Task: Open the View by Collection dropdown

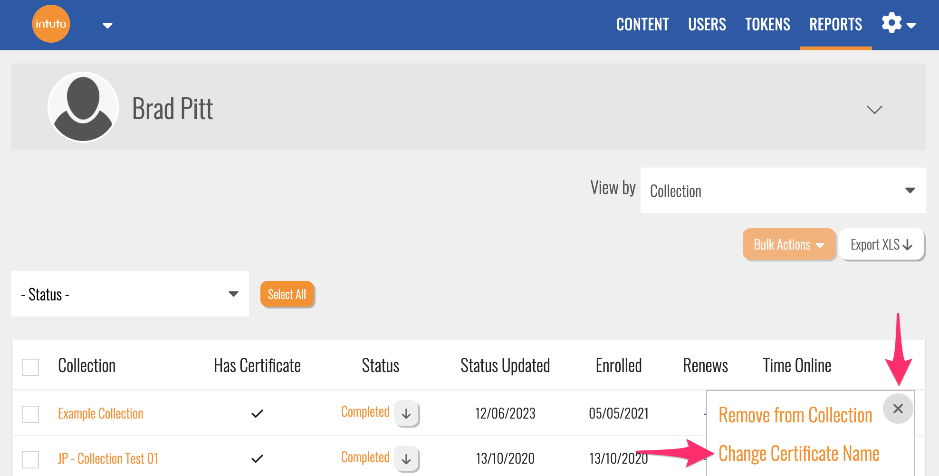Action: (782, 190)
